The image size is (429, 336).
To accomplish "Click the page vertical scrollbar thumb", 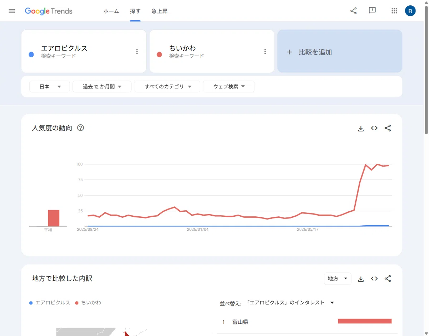I will [x=426, y=70].
